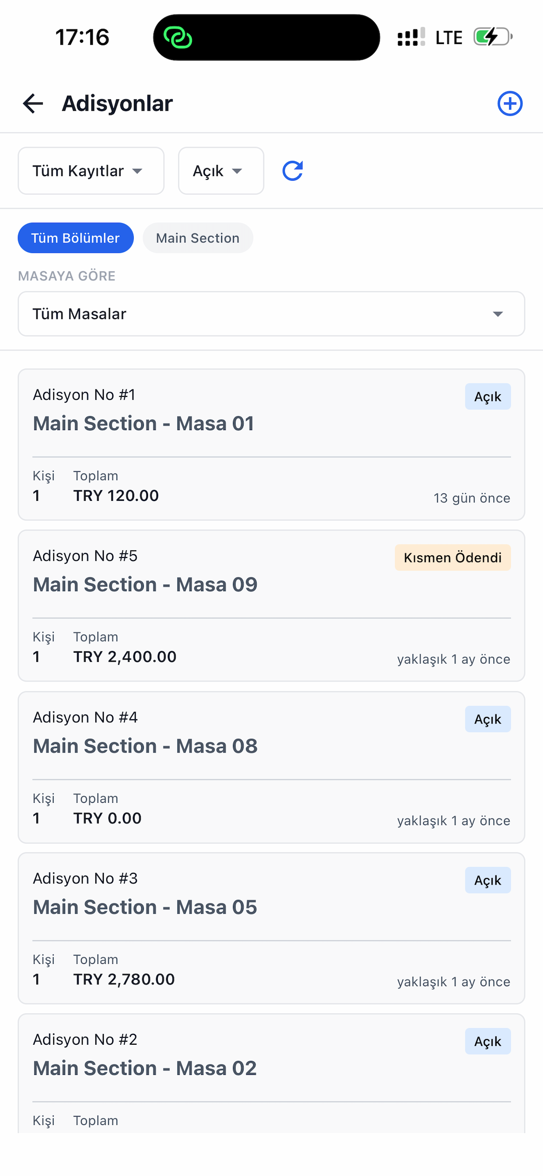Add a new adisyon with plus icon

click(x=510, y=104)
